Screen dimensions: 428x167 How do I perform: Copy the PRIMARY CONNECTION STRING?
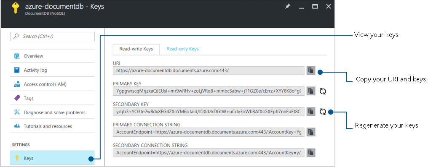[x=311, y=132]
